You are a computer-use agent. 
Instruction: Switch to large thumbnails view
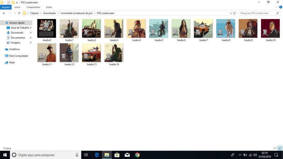pyautogui.click(x=280, y=148)
